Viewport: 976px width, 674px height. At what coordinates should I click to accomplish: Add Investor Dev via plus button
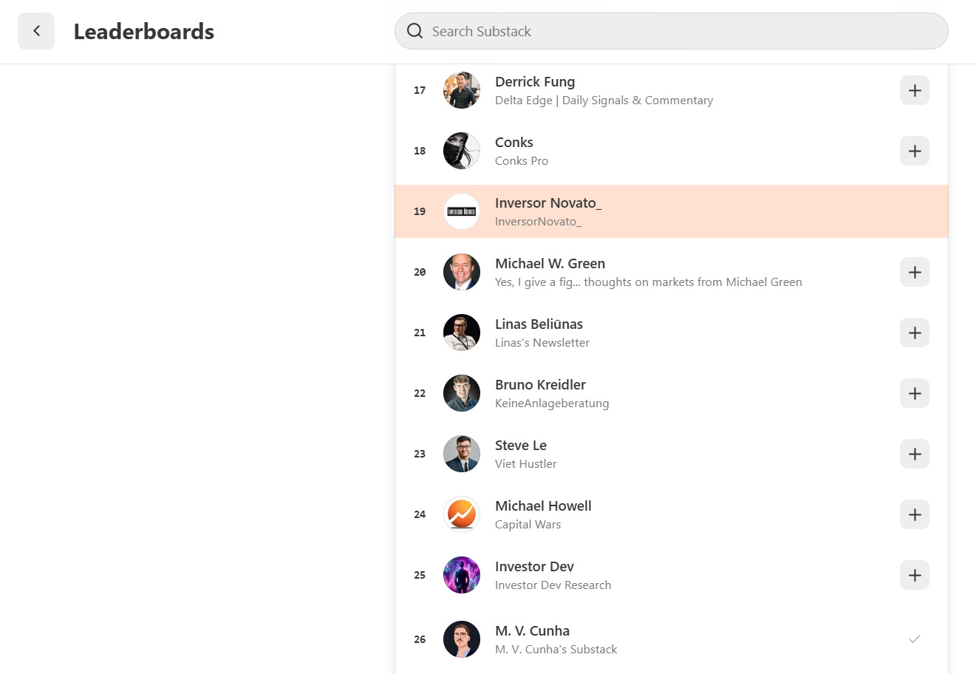point(915,575)
